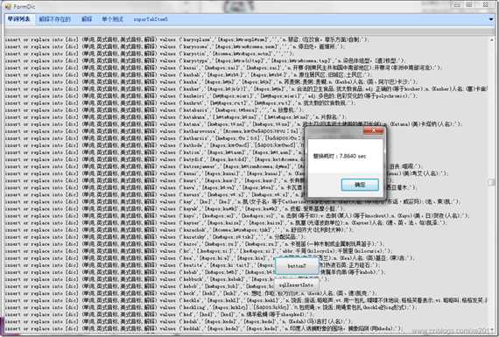This screenshot has height=337, width=499.
Task: Click the 'katakana' insert statement line
Action: click(x=176, y=117)
